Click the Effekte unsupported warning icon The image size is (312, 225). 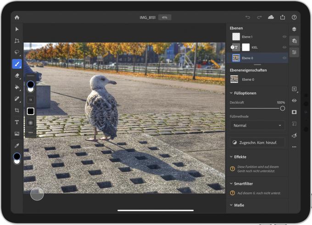pyautogui.click(x=232, y=169)
